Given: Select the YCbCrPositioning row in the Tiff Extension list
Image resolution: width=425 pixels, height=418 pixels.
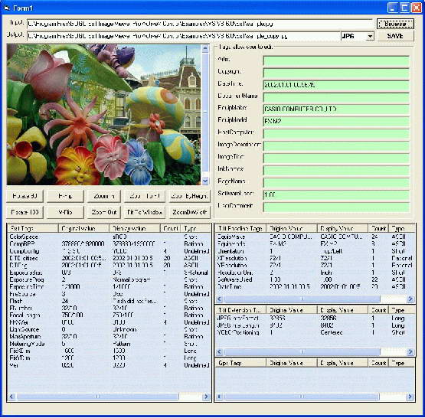Looking at the screenshot, I should [x=315, y=332].
